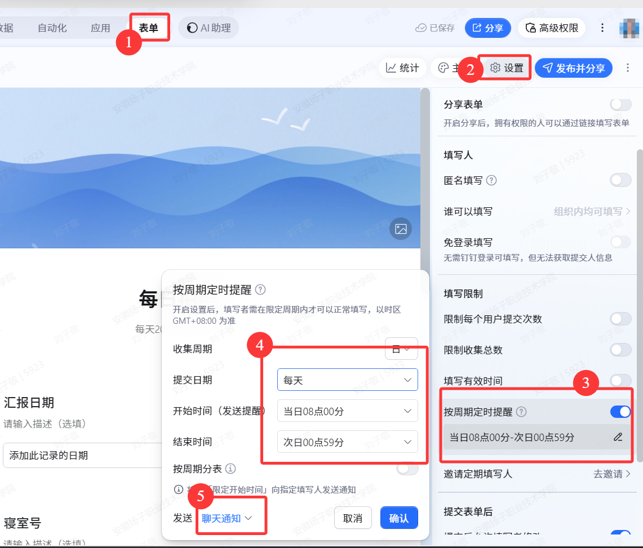Toggle 匿名填写 switch
The image size is (643, 548).
coord(620,180)
